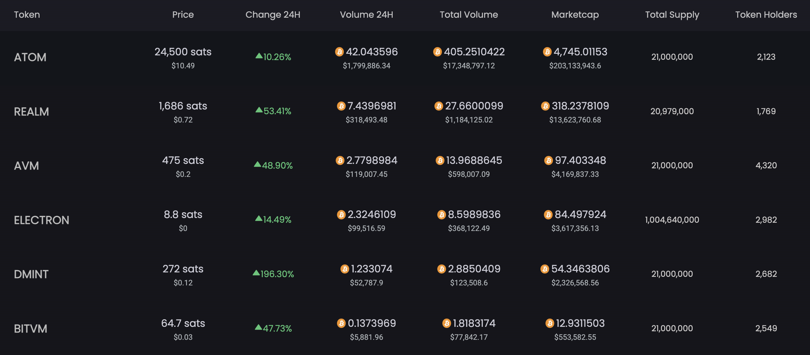
Task: Click the green up arrow for DMINT change
Action: tap(256, 273)
